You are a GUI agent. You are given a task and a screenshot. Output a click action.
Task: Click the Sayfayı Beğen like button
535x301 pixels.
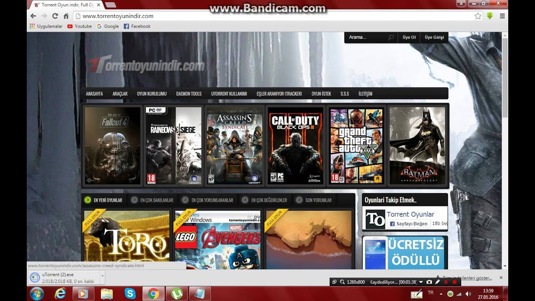409,224
